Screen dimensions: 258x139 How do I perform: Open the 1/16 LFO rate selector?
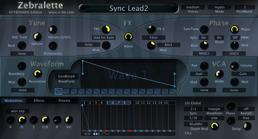coord(193,118)
